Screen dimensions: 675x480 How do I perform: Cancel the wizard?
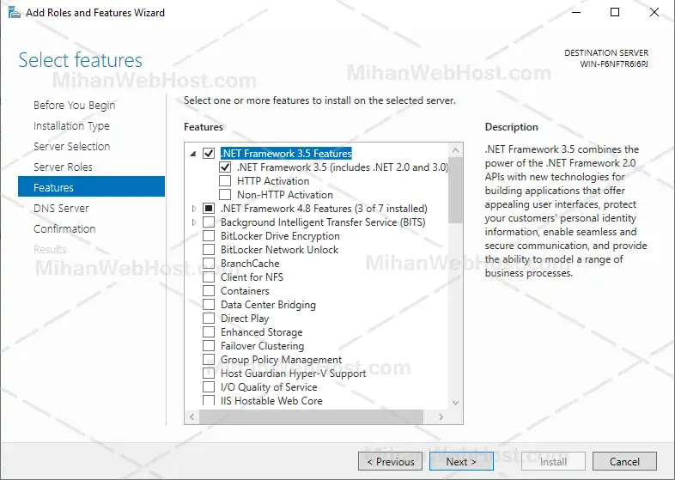pyautogui.click(x=624, y=461)
